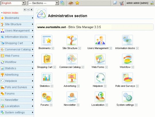Image resolution: width=155 pixels, height=117 pixels.
Task: Open dropdown arrow next to Commercial Catalog label
Action: [x=83, y=67]
